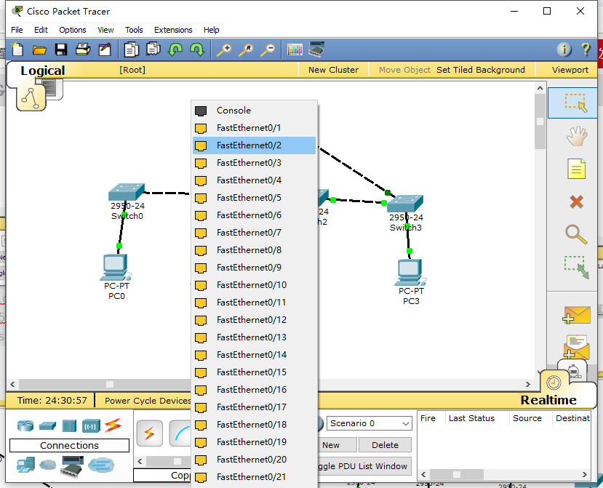
Task: Open the File menu
Action: [17, 30]
